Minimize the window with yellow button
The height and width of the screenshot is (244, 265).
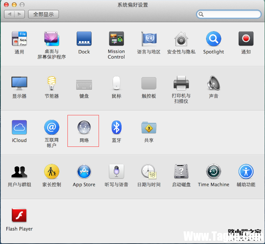point(14,5)
